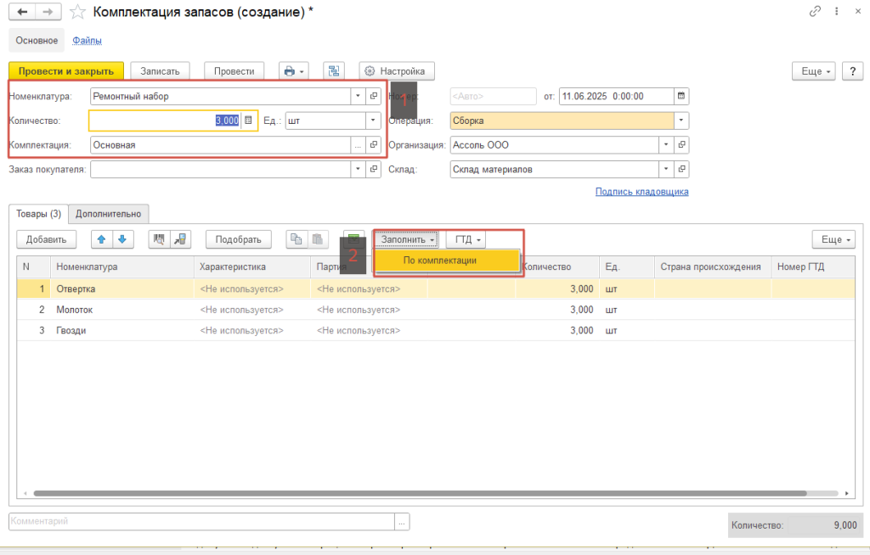Open the unit Ед. dropdown list

373,121
